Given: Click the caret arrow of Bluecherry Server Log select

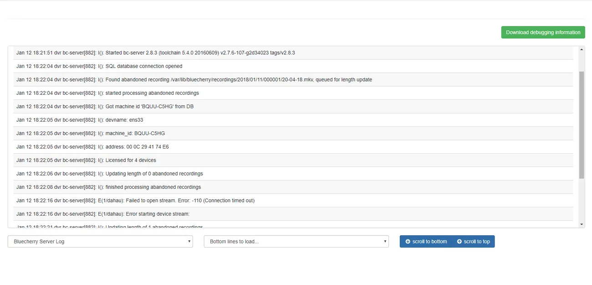Looking at the screenshot, I should coord(189,242).
